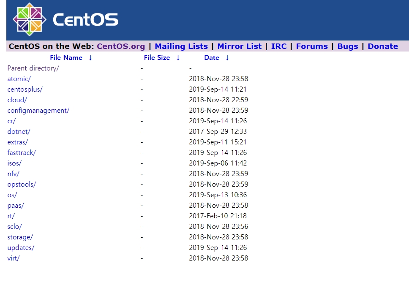Open the isos/ directory

click(x=14, y=163)
